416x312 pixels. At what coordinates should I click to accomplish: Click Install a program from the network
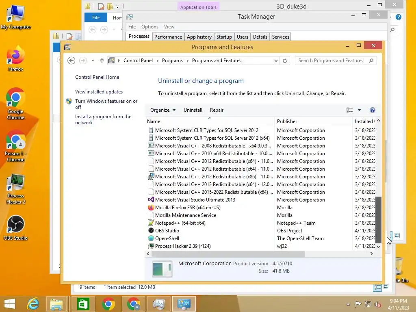[103, 120]
